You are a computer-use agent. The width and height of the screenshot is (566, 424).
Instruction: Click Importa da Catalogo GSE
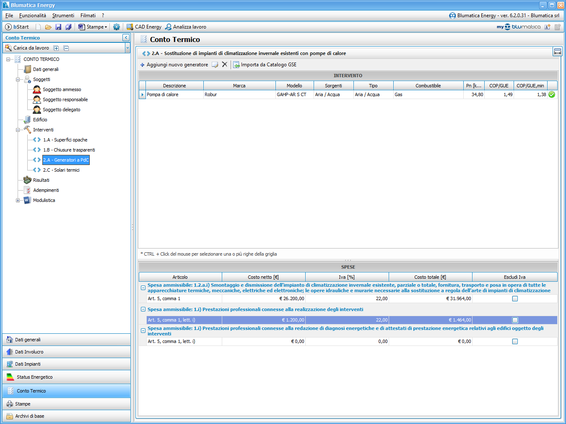point(265,65)
